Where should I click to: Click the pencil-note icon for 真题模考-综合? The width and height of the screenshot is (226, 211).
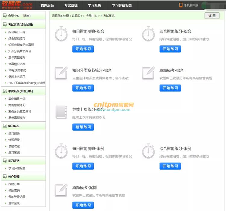(148, 73)
